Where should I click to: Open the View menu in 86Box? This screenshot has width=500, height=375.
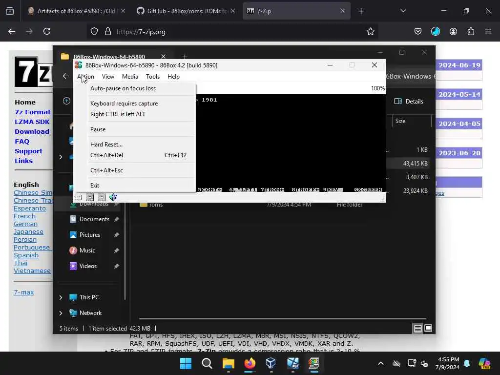click(x=108, y=77)
